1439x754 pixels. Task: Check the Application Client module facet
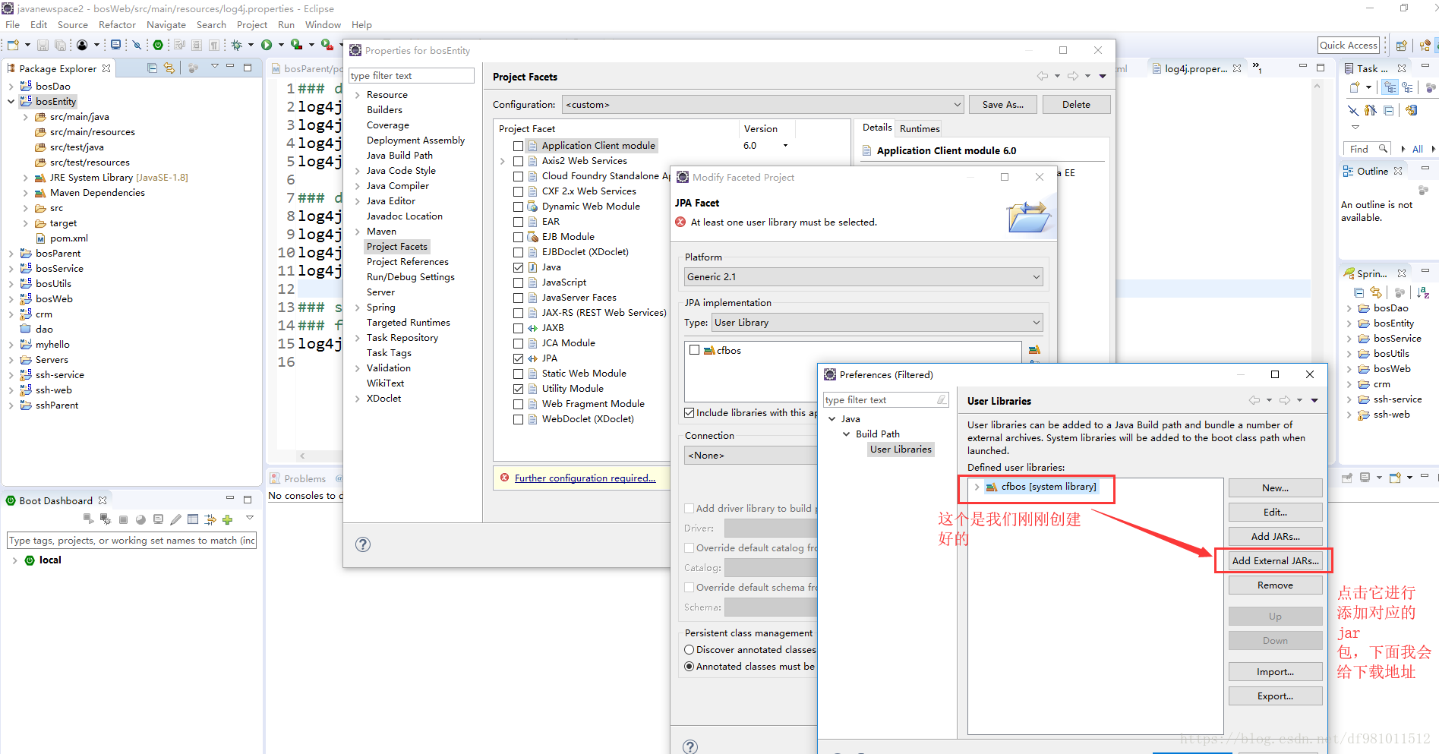[518, 146]
